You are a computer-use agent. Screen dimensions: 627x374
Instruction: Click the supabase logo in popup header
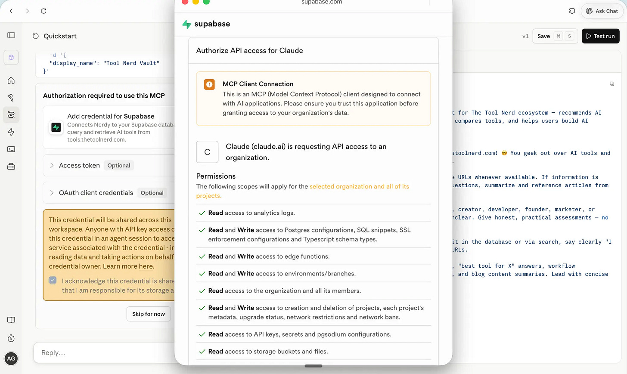(206, 24)
